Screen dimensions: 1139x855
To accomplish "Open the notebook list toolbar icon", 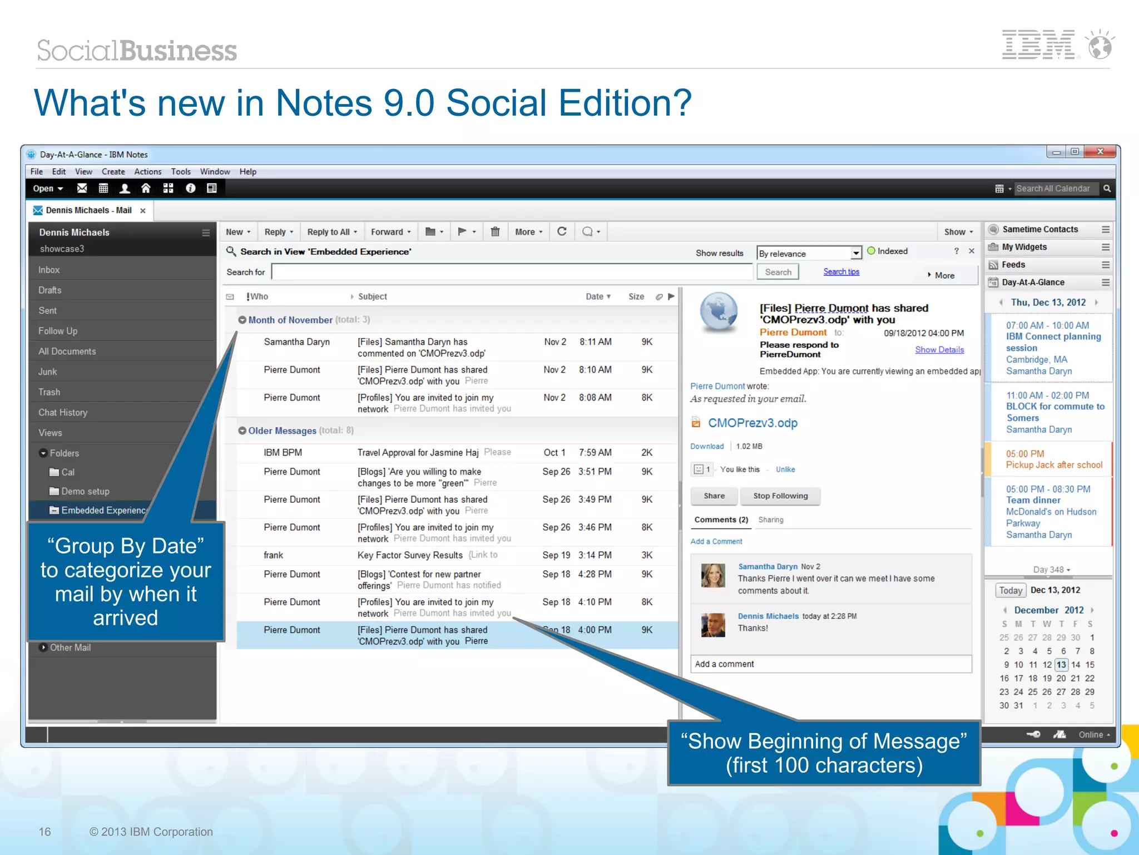I will click(x=212, y=188).
